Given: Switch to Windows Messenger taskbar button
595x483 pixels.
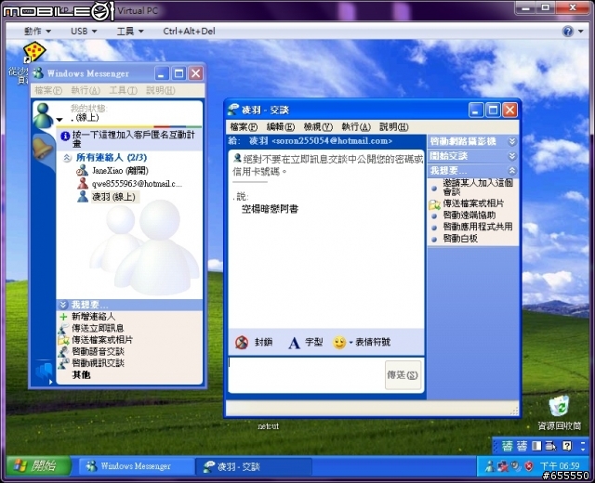Looking at the screenshot, I should point(136,466).
